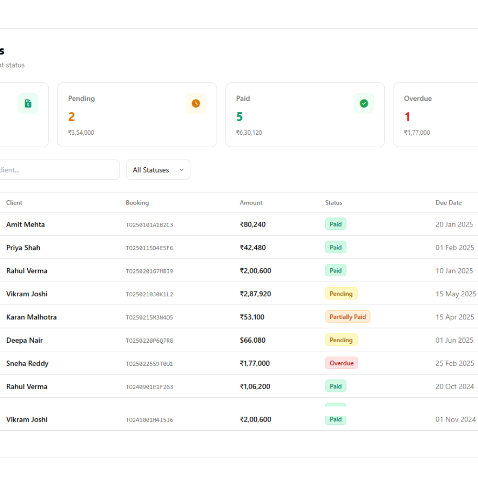Viewport: 478px width, 478px height.
Task: Click the ₹6,30,120 total in Paid card
Action: click(249, 132)
